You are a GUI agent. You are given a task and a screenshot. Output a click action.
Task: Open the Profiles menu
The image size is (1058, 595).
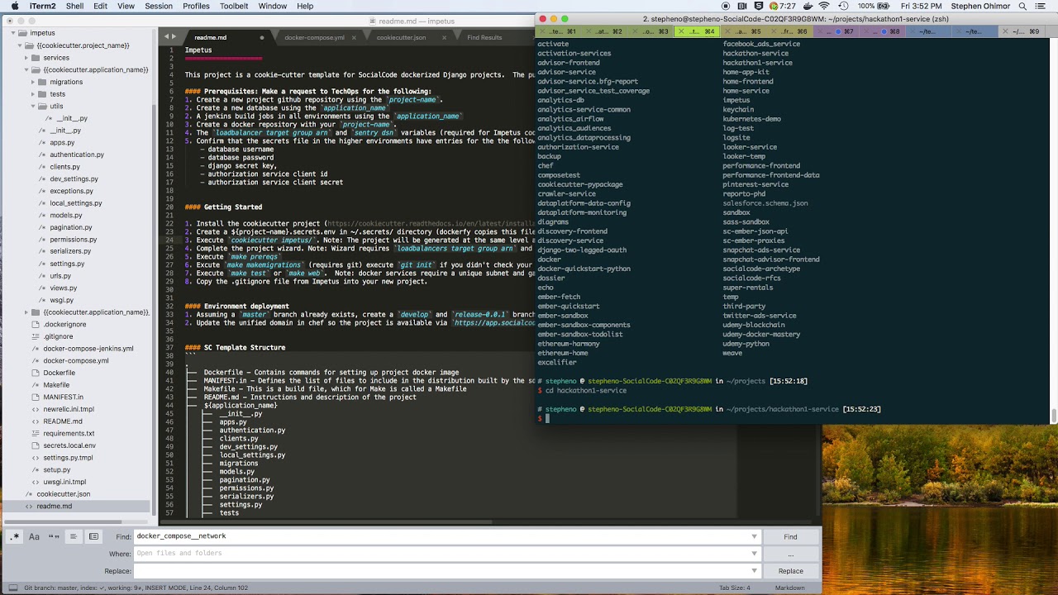[x=196, y=6]
